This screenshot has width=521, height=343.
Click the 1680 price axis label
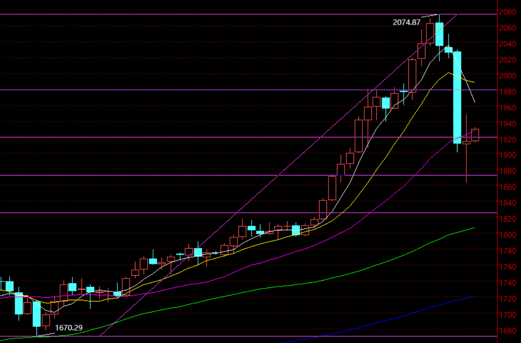pos(508,330)
